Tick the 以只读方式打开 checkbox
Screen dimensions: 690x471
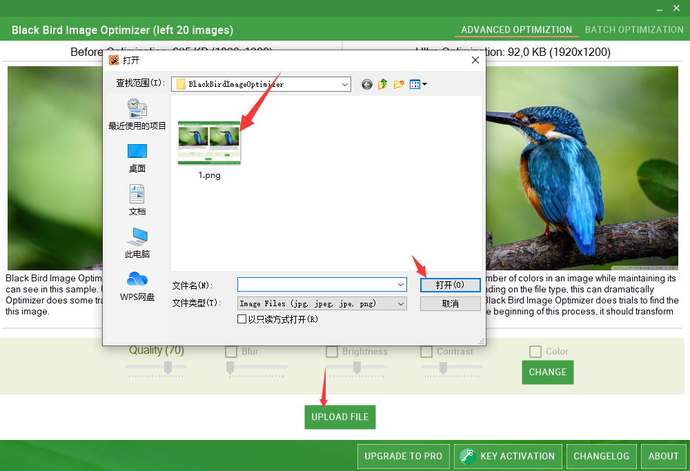241,319
